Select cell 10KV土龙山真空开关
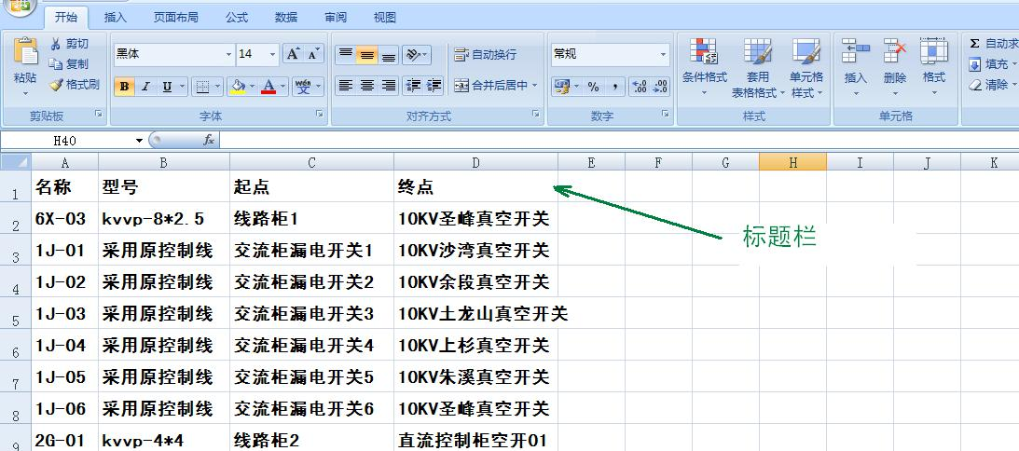Screen dimensions: 1019x451 click(x=475, y=314)
